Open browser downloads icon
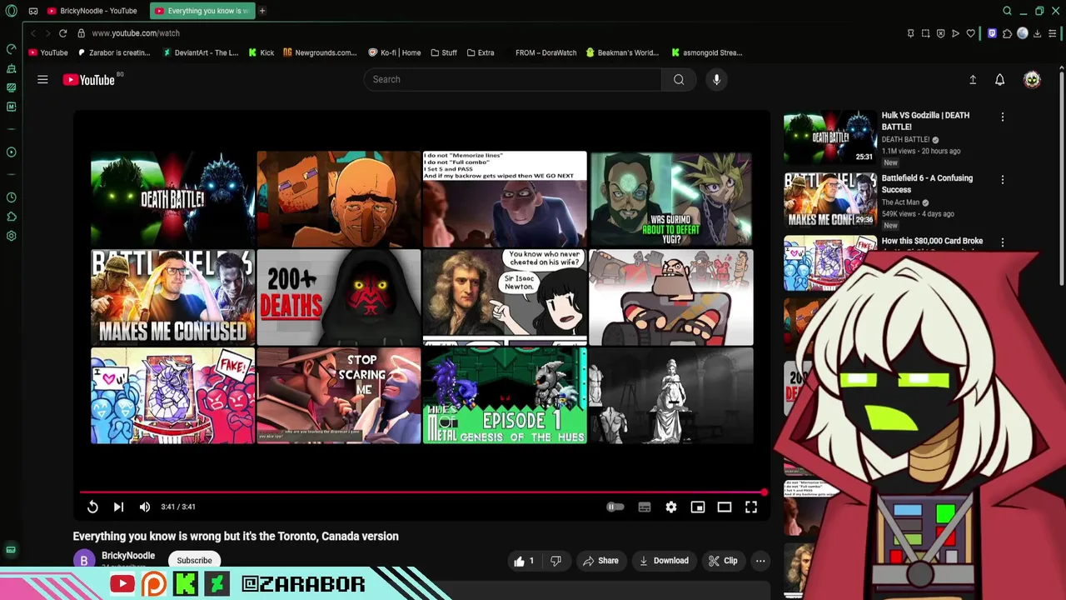1066x600 pixels. (1037, 33)
